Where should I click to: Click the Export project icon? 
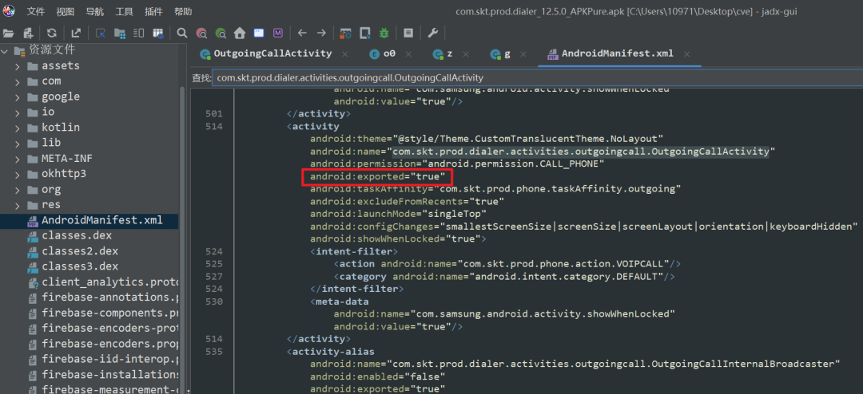(x=76, y=33)
